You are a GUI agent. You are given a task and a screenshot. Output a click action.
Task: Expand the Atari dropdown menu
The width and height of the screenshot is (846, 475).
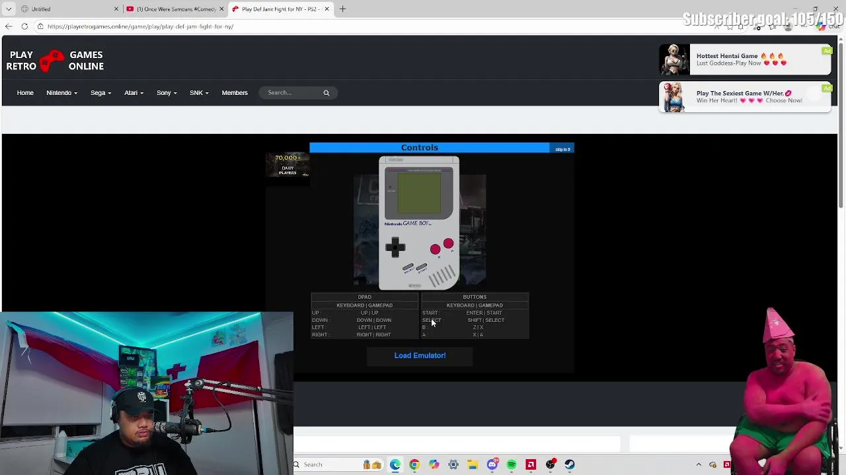point(134,92)
